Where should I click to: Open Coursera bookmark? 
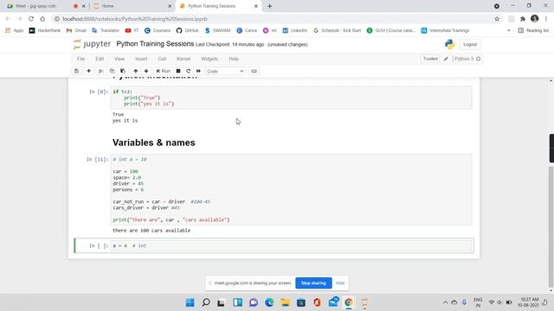(x=158, y=30)
